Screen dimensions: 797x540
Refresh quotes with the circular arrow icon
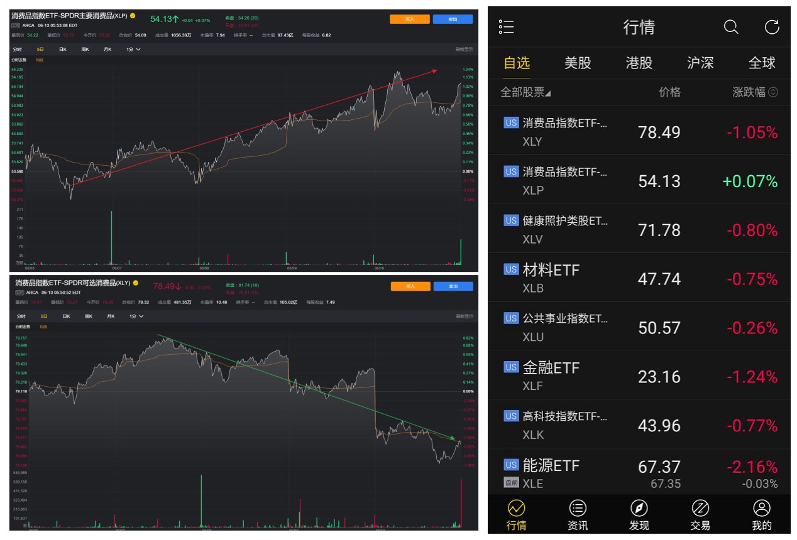pos(772,27)
